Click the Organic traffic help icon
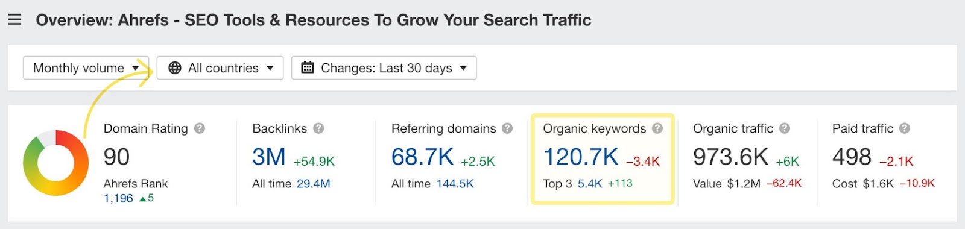 point(784,128)
